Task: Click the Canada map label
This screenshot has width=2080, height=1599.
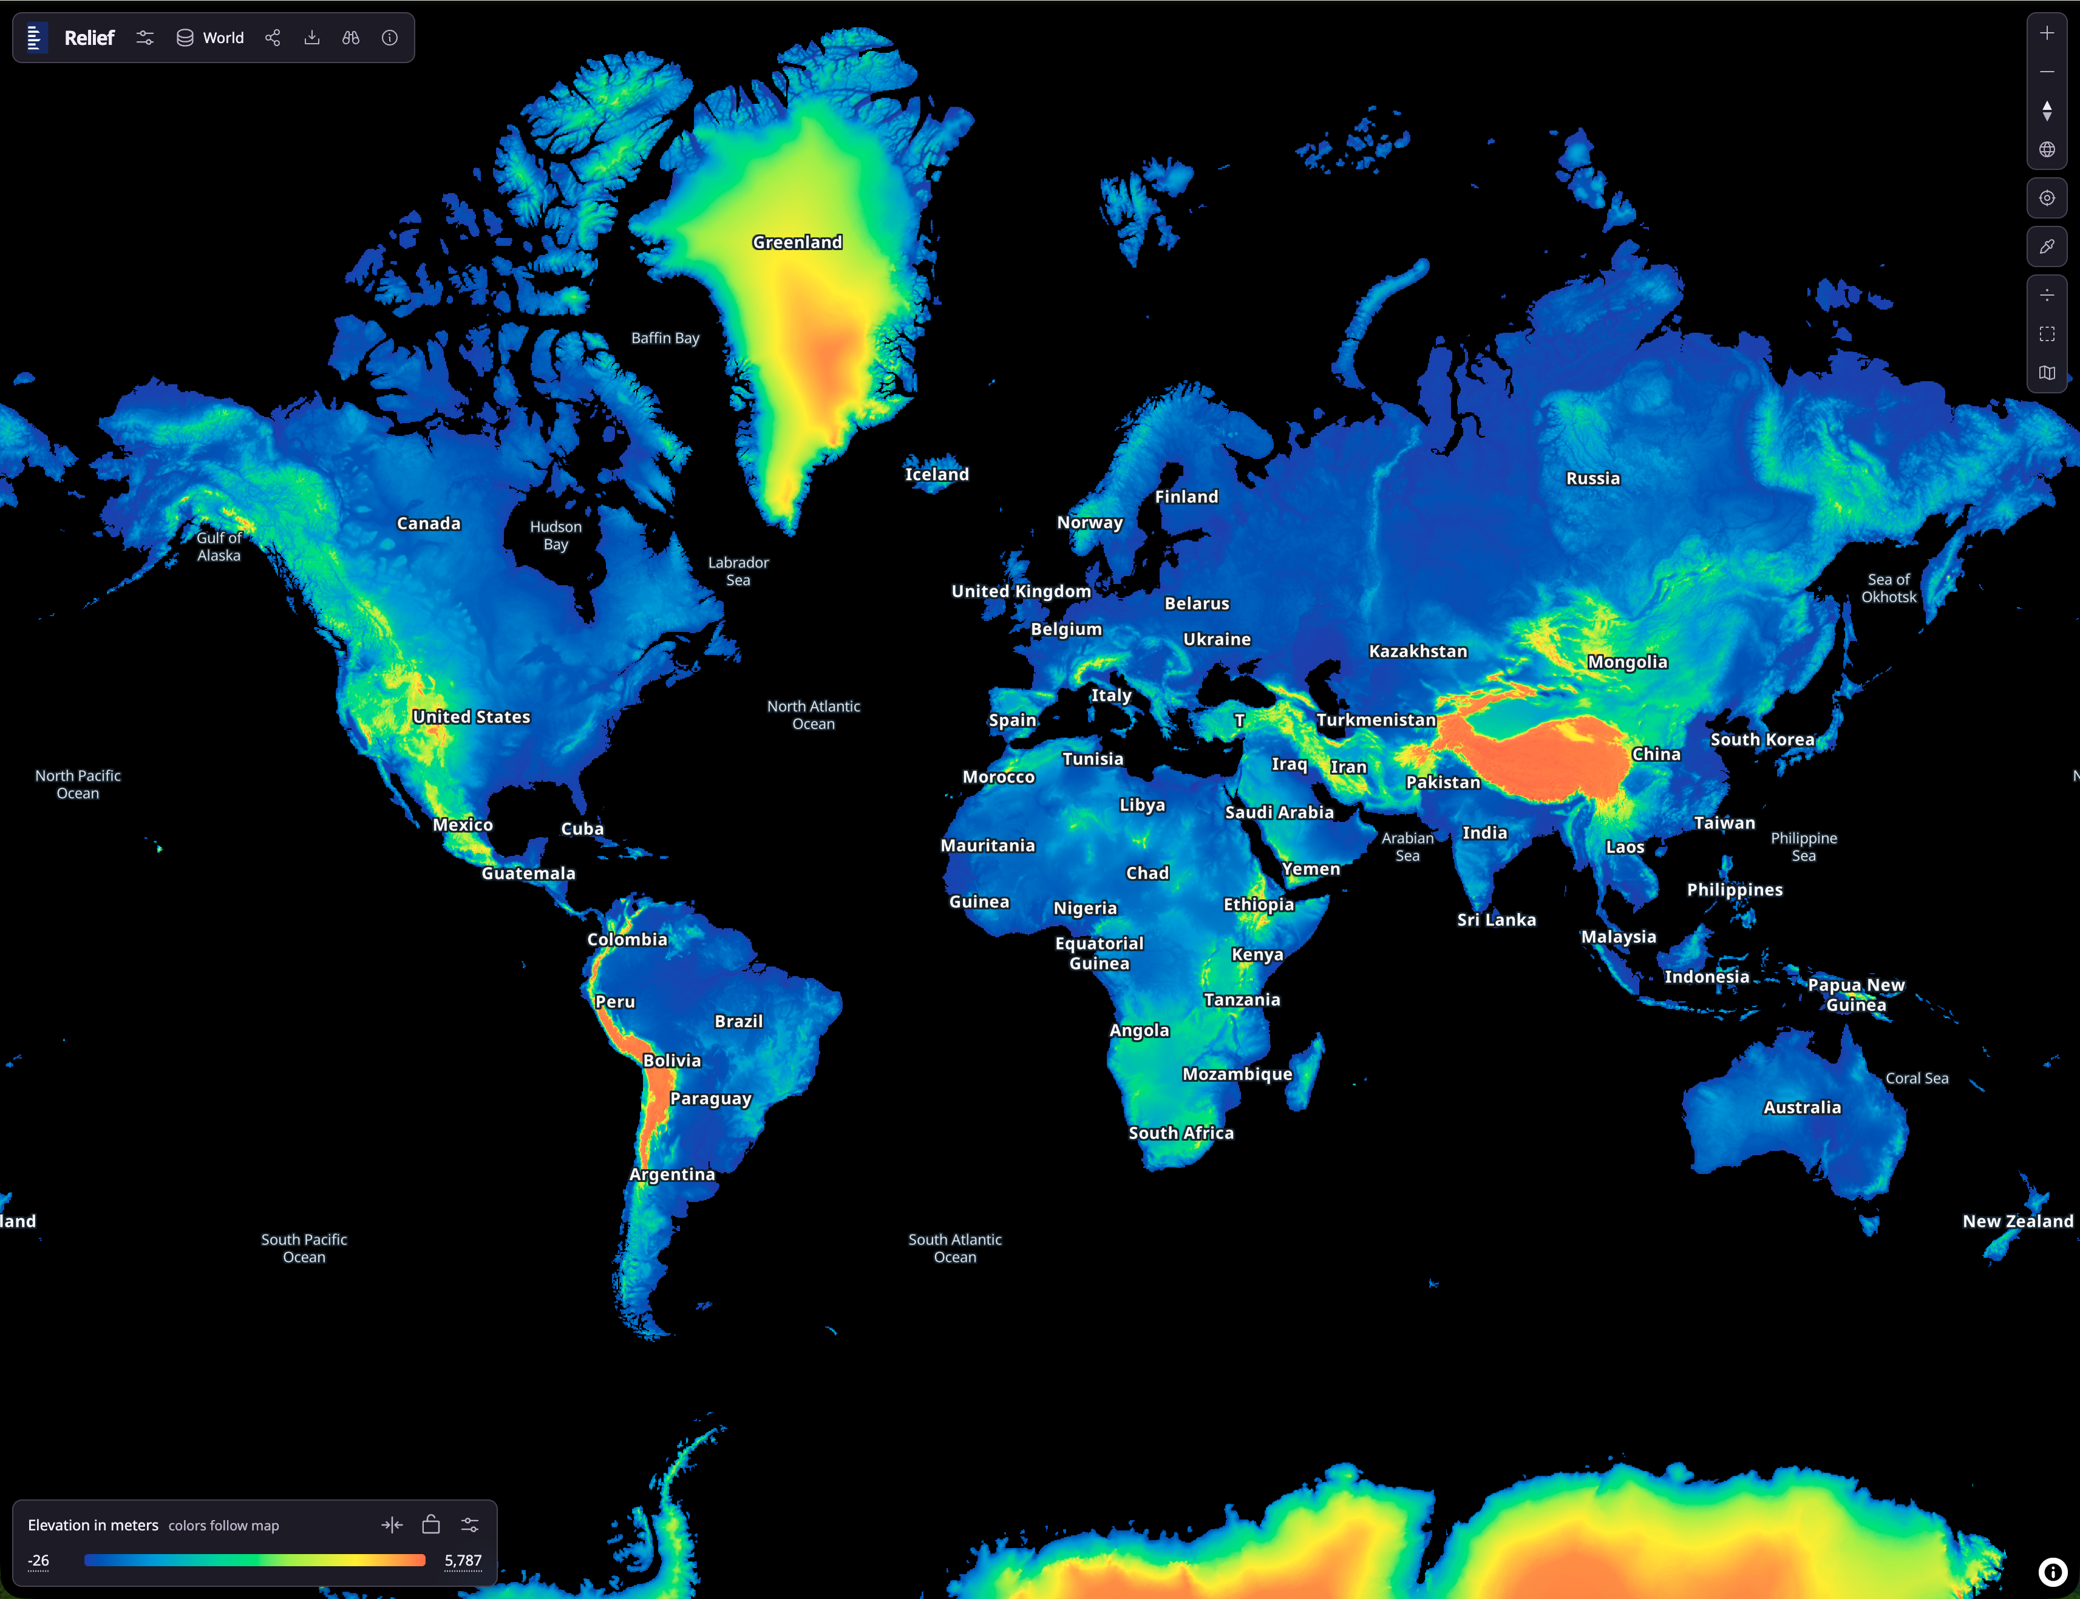Action: point(429,523)
